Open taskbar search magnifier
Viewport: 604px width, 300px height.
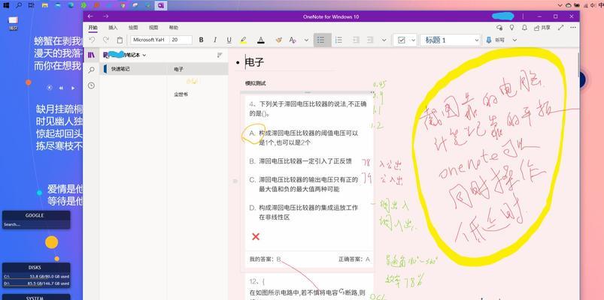[19, 5]
